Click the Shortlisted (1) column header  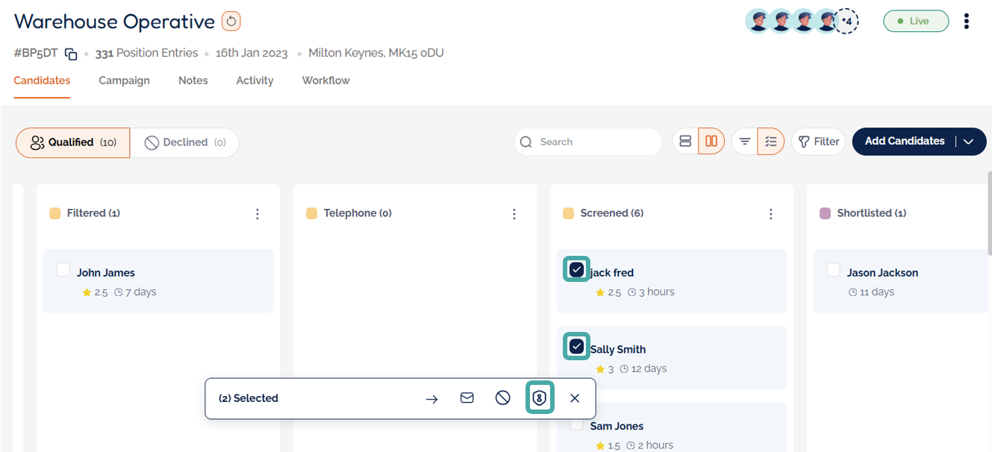coord(872,213)
